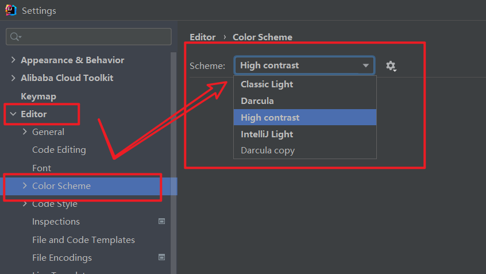Image resolution: width=486 pixels, height=274 pixels.
Task: Collapse the Editor section
Action: coord(13,114)
